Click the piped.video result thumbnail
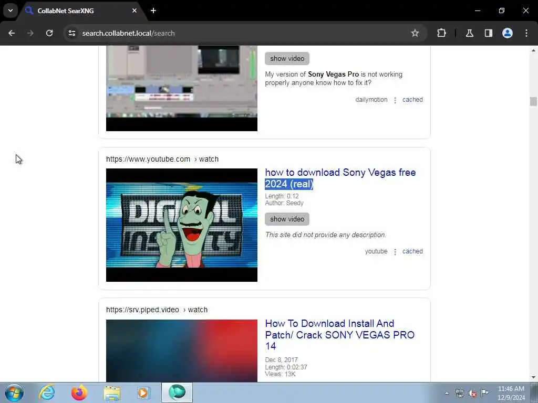 [x=181, y=351]
